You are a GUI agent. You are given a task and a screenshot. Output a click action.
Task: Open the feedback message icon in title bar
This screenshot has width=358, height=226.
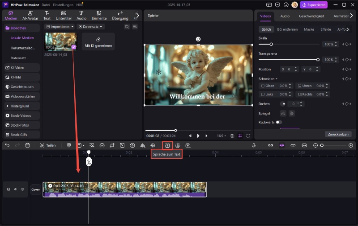[x=277, y=5]
